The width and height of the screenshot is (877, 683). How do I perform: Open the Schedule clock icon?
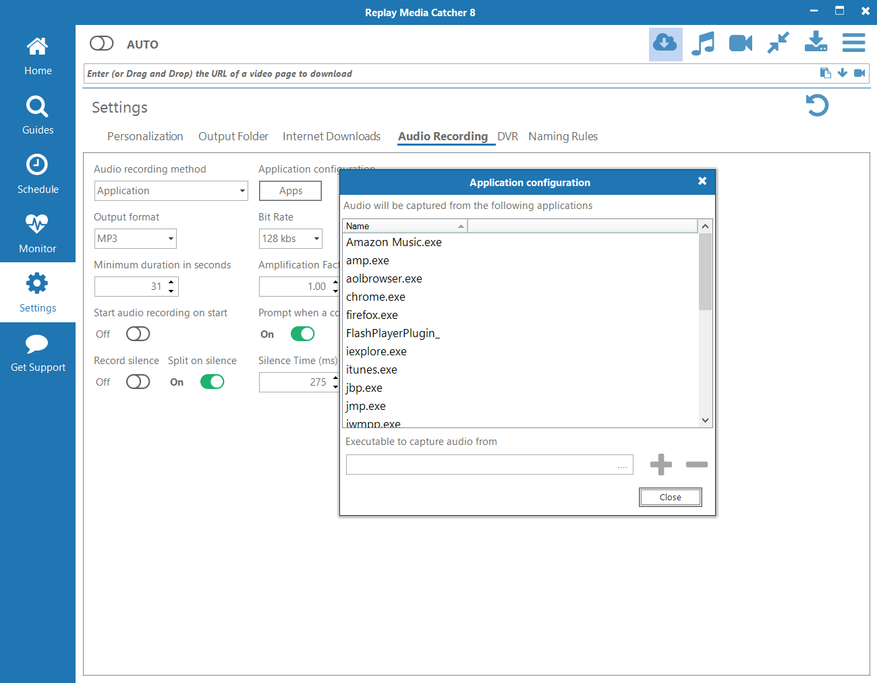tap(37, 165)
